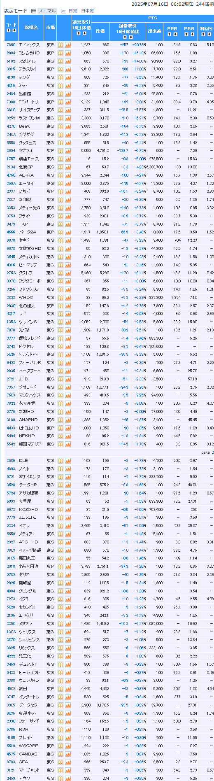
Task: Open the chart icon for TKP row
Action: point(68,224)
